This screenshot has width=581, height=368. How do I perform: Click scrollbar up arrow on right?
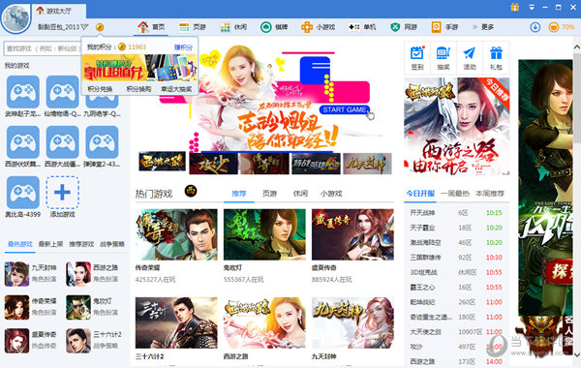click(x=576, y=47)
